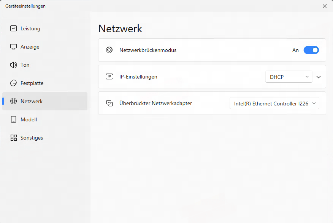Click the Ton speaker icon
The width and height of the screenshot is (333, 223).
[13, 65]
